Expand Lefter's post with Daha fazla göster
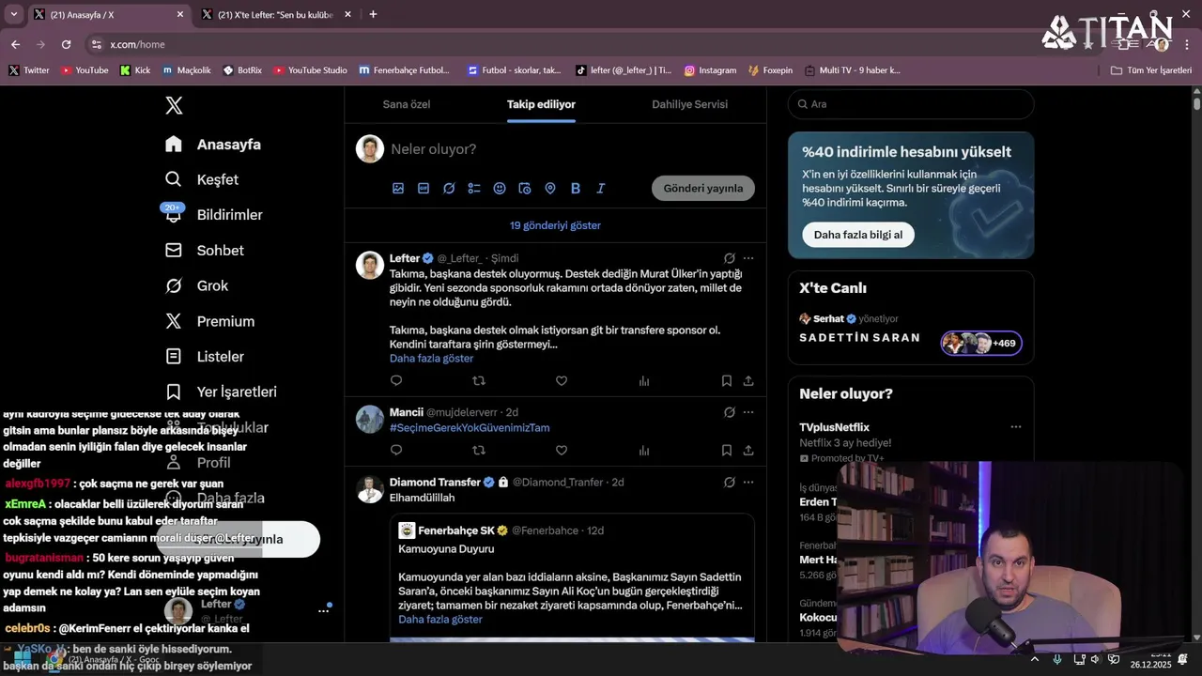Screen dimensions: 1202x676 (431, 359)
